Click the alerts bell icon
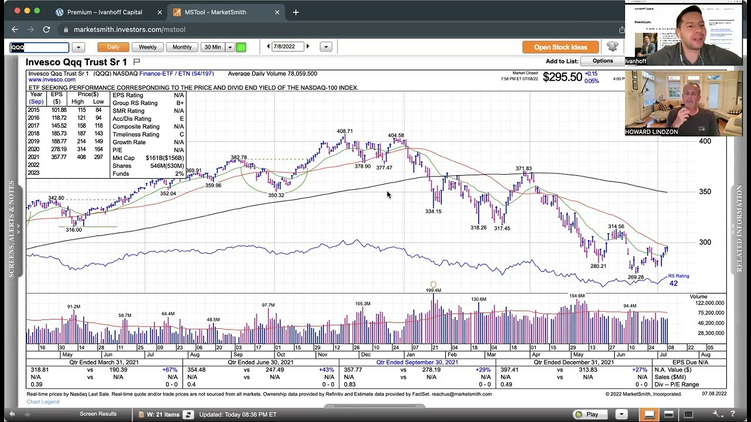The height and width of the screenshot is (422, 751). coord(613,47)
